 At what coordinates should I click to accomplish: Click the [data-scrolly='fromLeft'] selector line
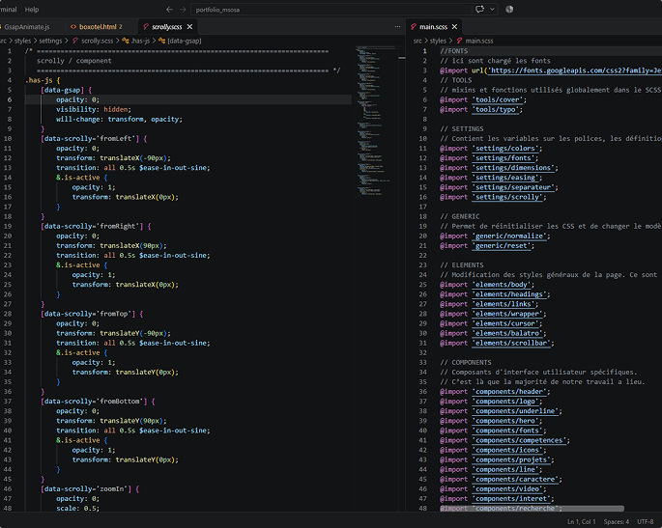click(x=94, y=138)
